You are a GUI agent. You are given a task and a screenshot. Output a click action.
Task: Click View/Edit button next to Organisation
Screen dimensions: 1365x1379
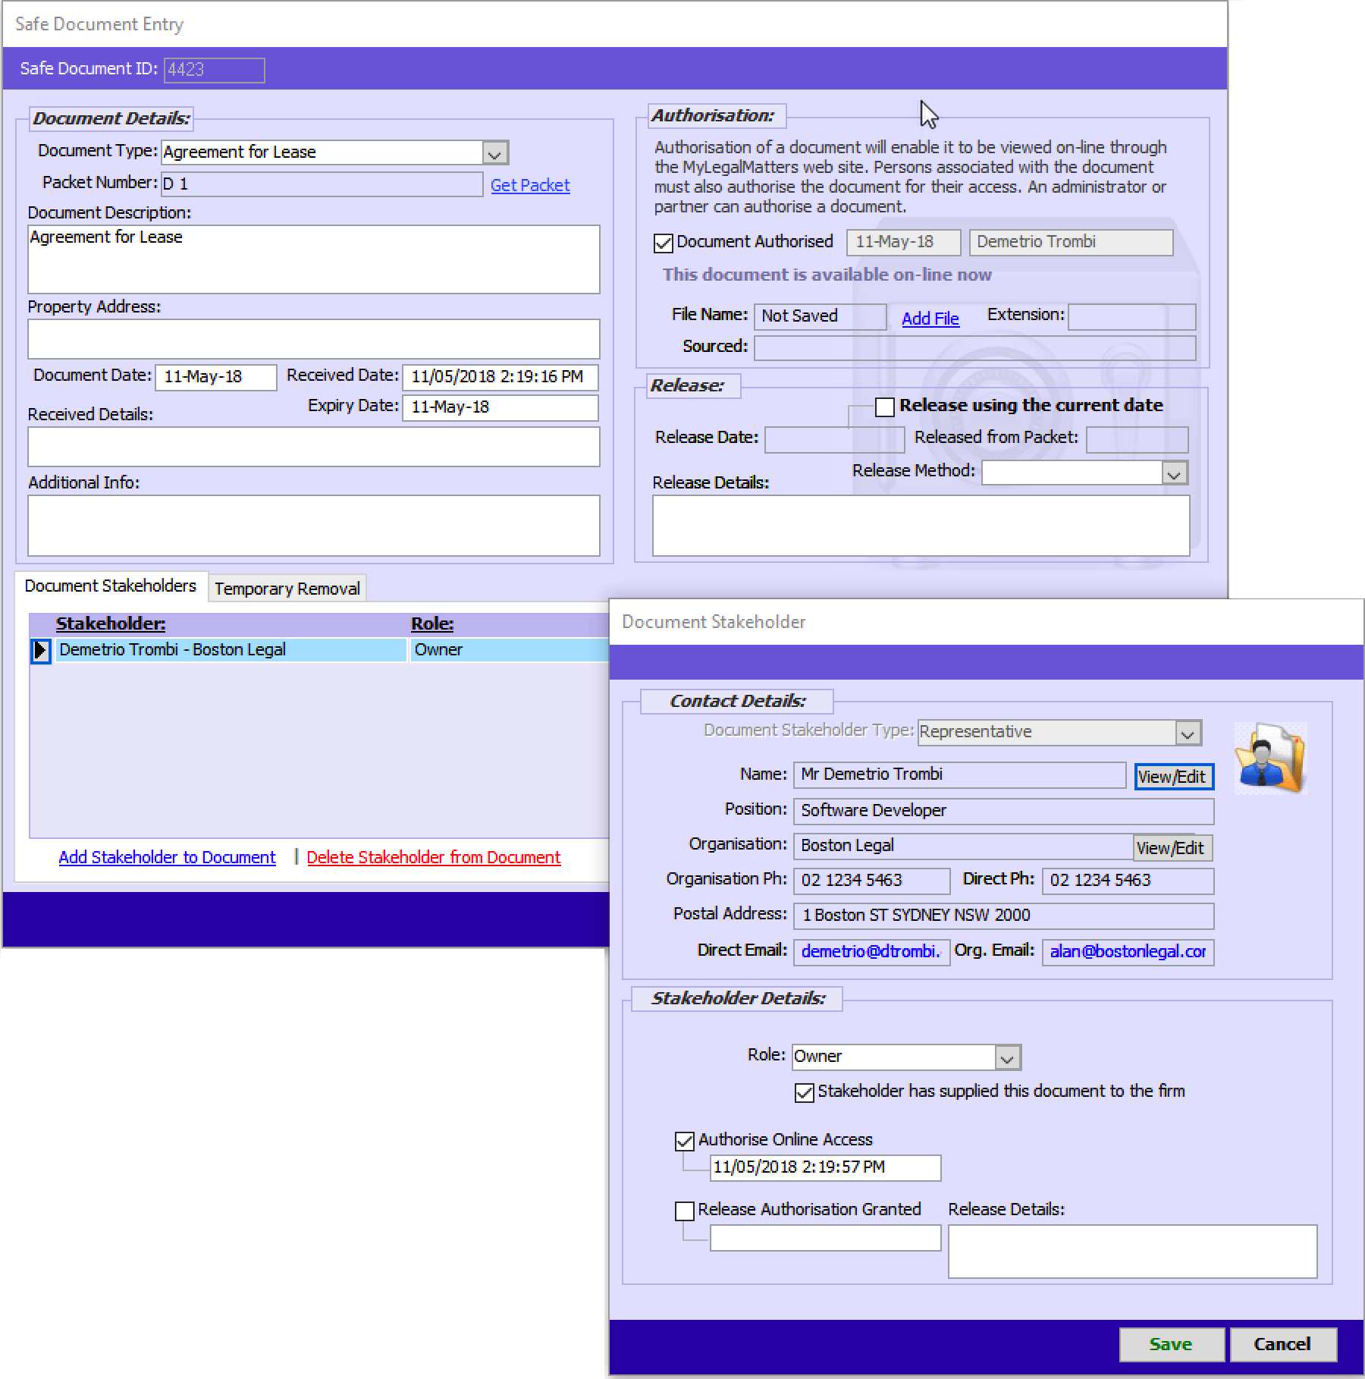pos(1172,848)
